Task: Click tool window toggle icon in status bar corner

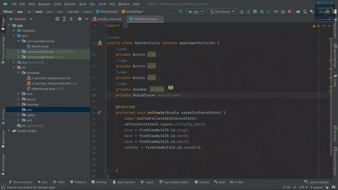Action: [3, 187]
